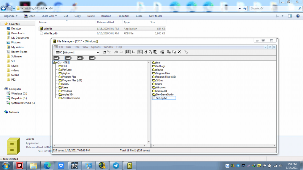Open Windows (C:) in Explorer sidebar
Screen dimensions: 303x170
19,94
